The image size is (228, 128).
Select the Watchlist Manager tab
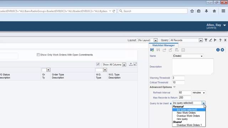(x=164, y=45)
